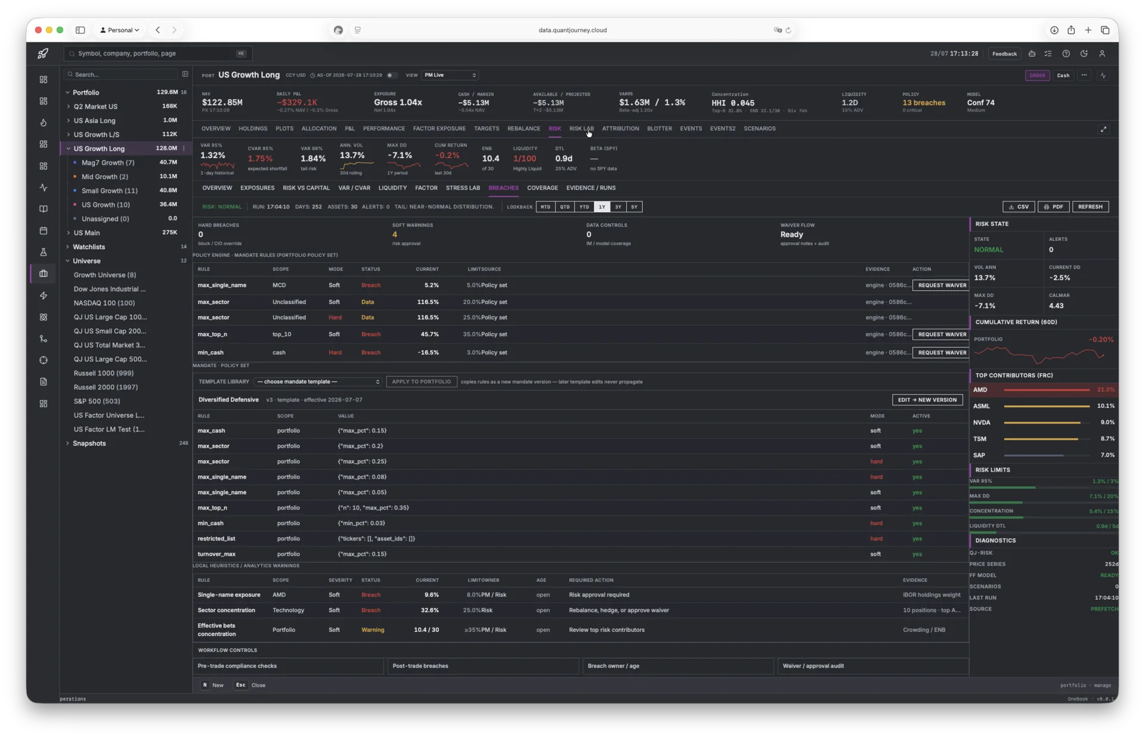Screen dimensions: 1145x738
Task: Open the help question mark icon
Action: coord(1066,54)
